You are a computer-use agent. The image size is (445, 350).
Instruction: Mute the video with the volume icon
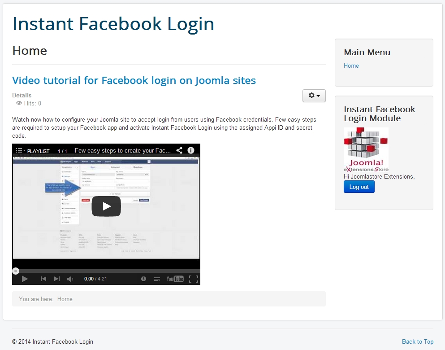[70, 279]
